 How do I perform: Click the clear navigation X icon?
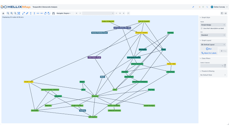(x=124, y=13)
